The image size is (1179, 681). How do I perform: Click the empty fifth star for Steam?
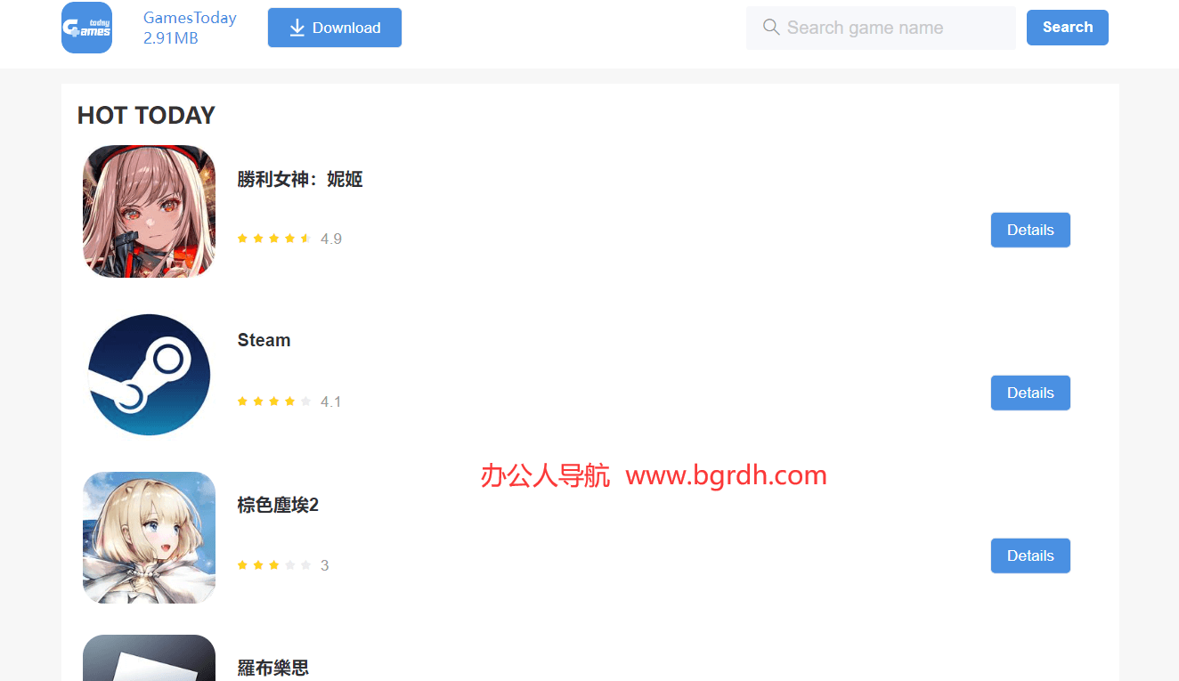(x=306, y=401)
